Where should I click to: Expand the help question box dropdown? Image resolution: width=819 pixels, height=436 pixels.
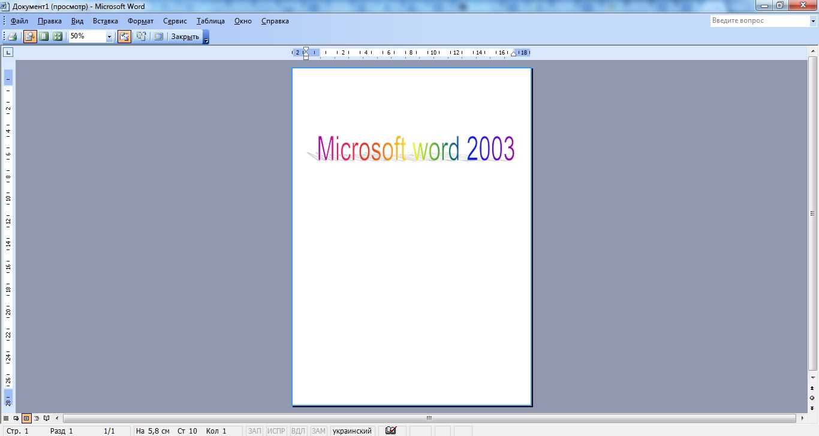click(812, 20)
